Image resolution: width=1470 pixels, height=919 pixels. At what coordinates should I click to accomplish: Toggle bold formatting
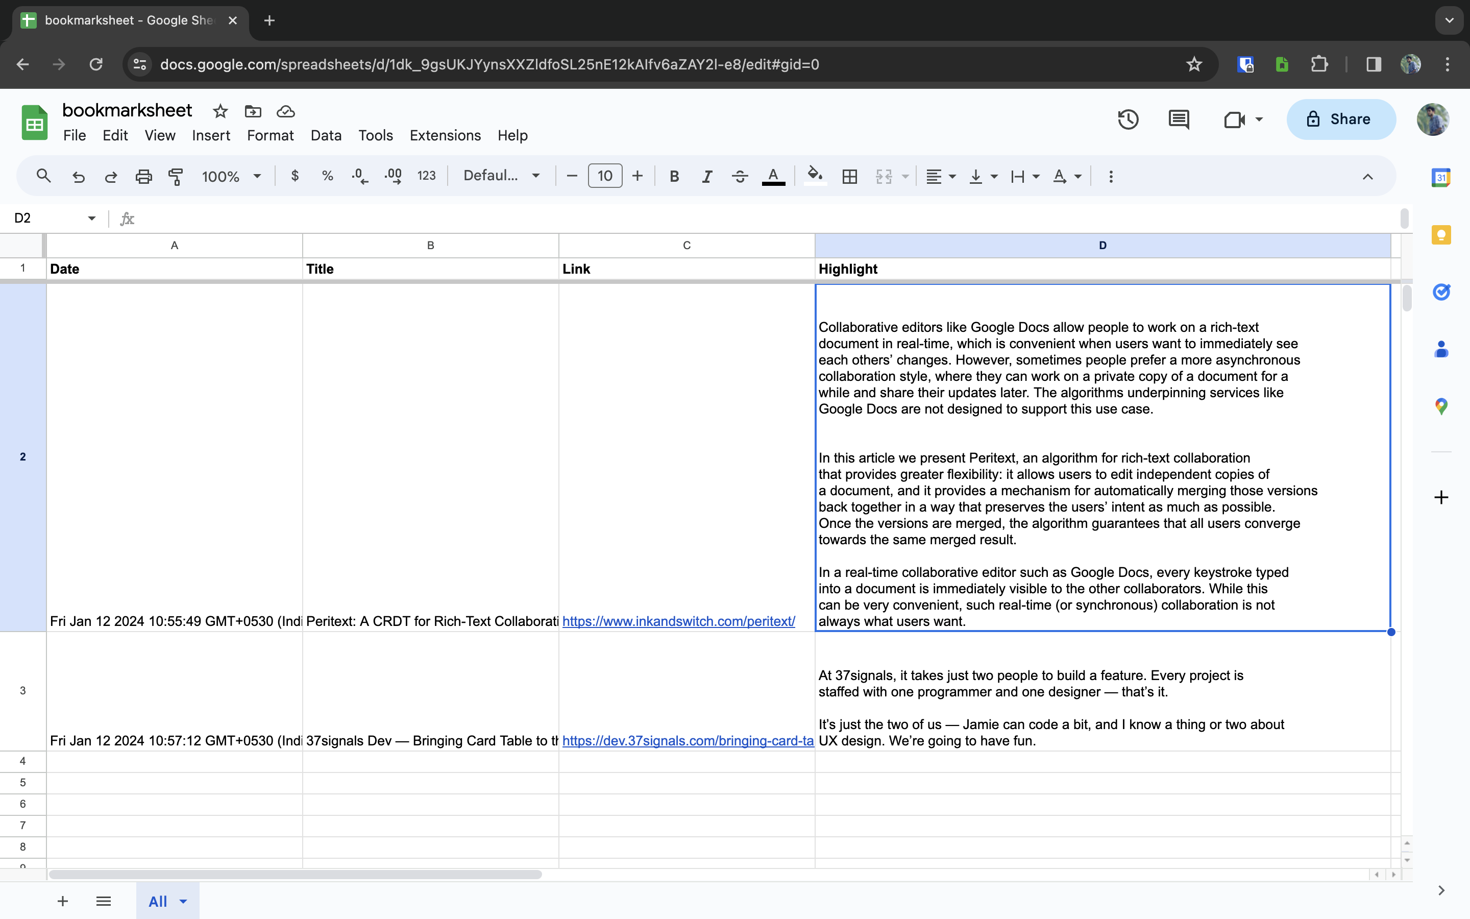pos(674,176)
